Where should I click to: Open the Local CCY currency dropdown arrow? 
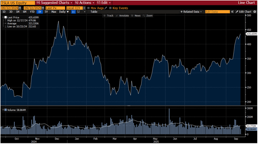click(x=84, y=8)
